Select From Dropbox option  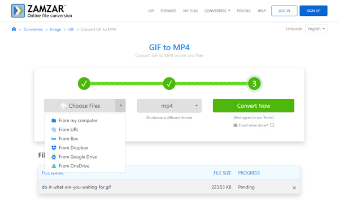click(x=85, y=148)
